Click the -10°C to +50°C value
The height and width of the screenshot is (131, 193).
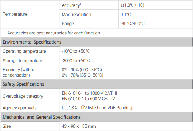[x=76, y=51]
